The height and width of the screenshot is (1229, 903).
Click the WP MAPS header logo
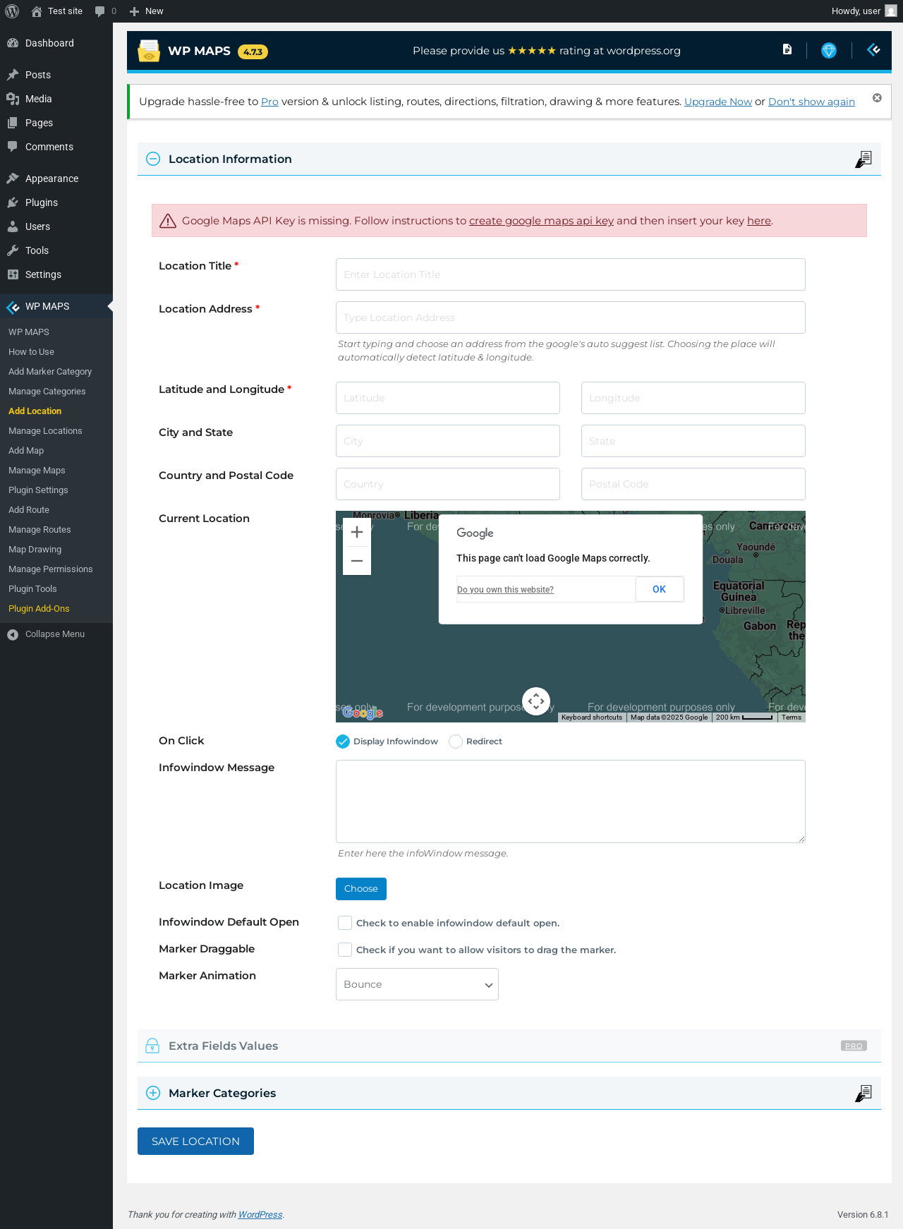pyautogui.click(x=149, y=51)
